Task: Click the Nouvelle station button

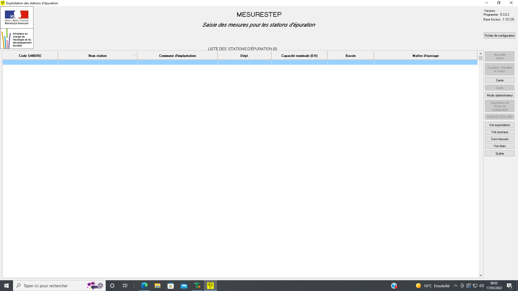Action: pyautogui.click(x=499, y=57)
